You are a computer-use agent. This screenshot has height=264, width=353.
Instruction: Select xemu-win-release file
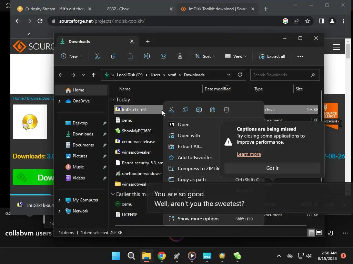[138, 142]
